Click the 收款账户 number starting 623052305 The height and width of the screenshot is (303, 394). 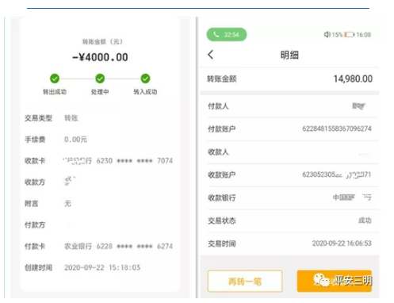[x=337, y=175]
